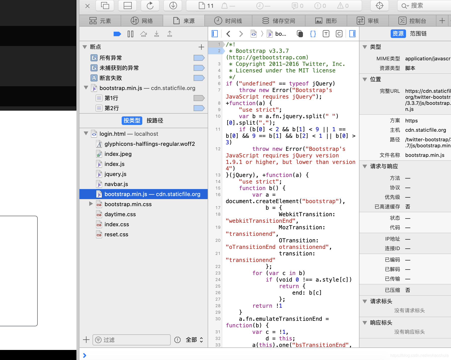Screen dimensions: 451x360
Task: Collapse the 位置 section
Action: [365, 79]
